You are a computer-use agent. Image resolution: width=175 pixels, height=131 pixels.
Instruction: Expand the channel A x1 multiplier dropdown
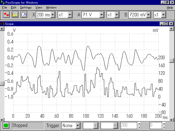coord(117,14)
